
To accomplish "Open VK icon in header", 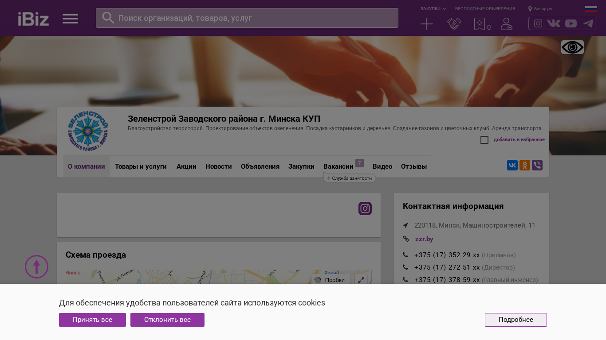I will pos(554,23).
